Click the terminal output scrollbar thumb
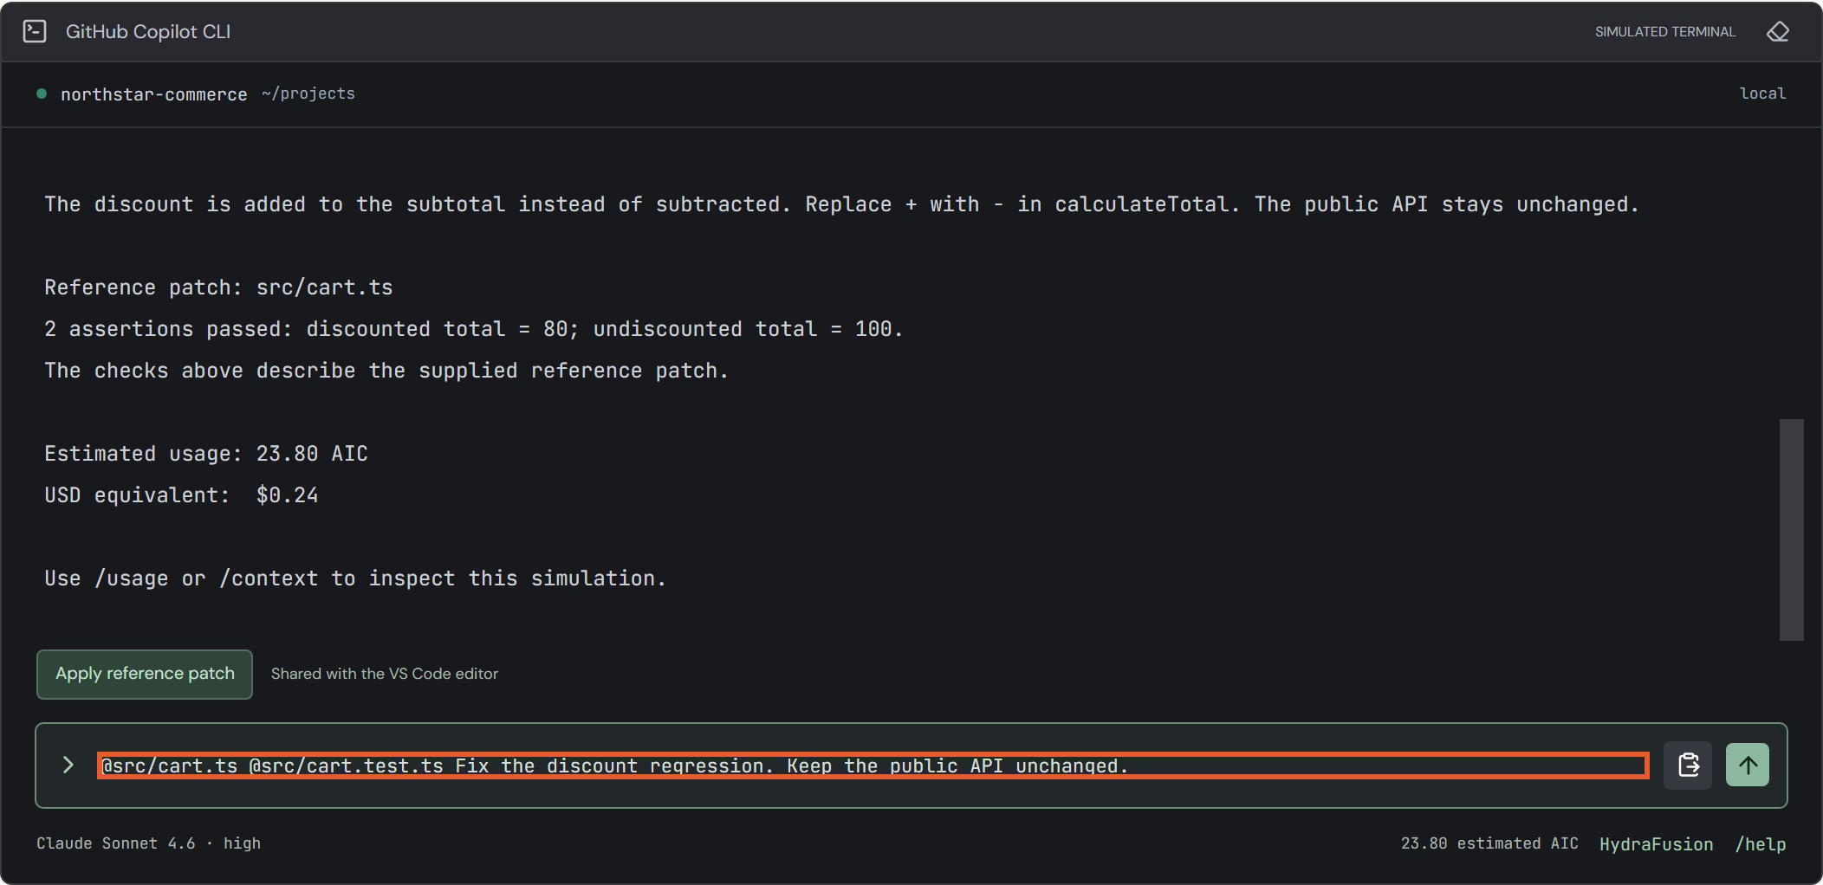The image size is (1823, 885). (1791, 530)
